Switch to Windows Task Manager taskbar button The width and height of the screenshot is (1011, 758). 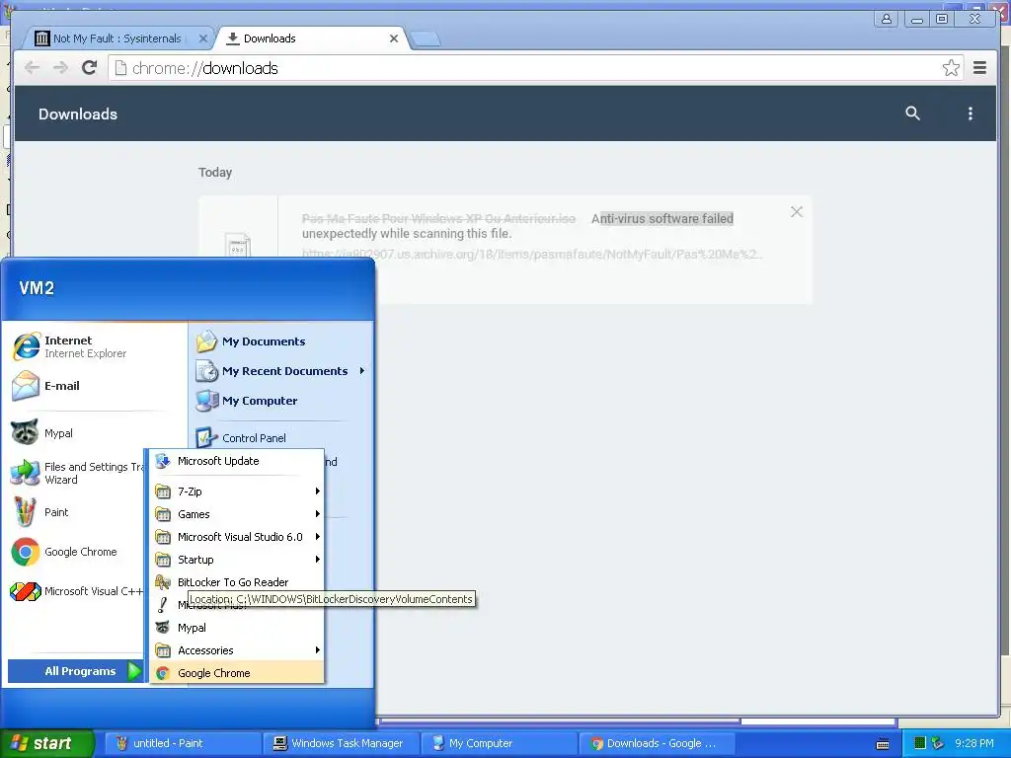341,743
